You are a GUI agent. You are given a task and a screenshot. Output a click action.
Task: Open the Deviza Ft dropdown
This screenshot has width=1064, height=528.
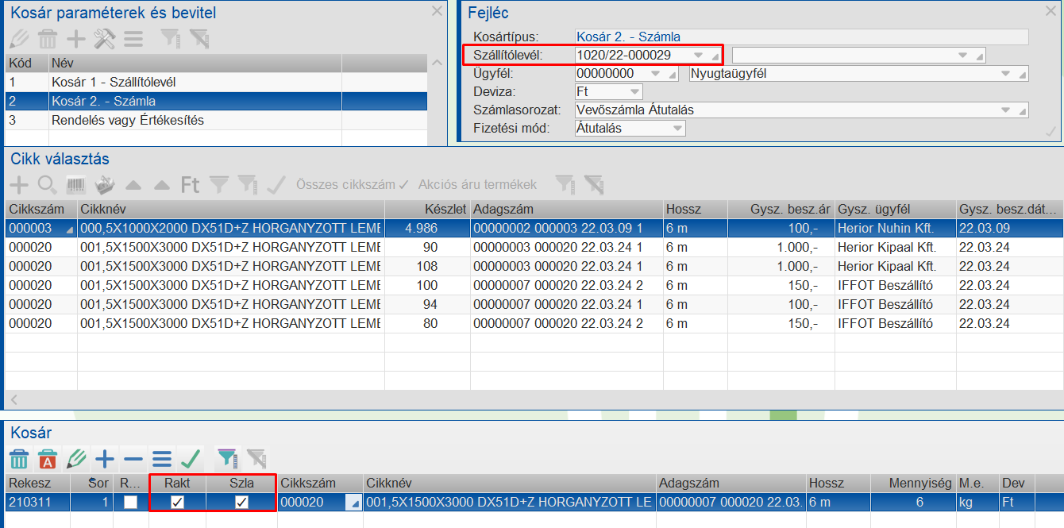click(x=635, y=91)
